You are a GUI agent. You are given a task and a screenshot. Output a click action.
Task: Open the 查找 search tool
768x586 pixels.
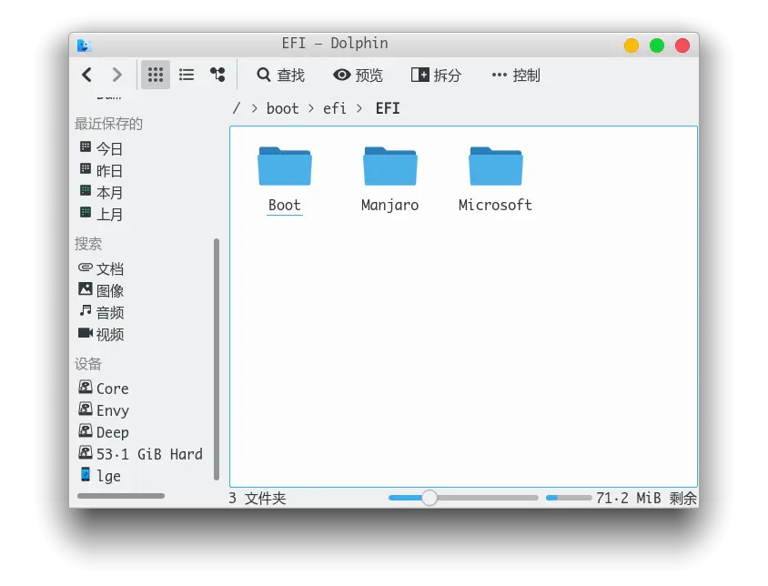point(280,76)
